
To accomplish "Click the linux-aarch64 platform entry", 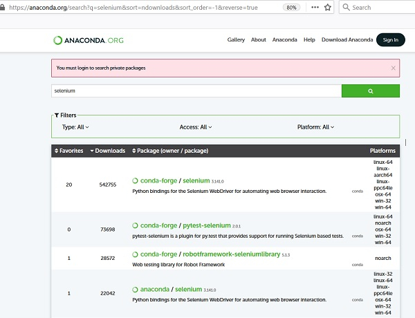I will (x=383, y=171).
